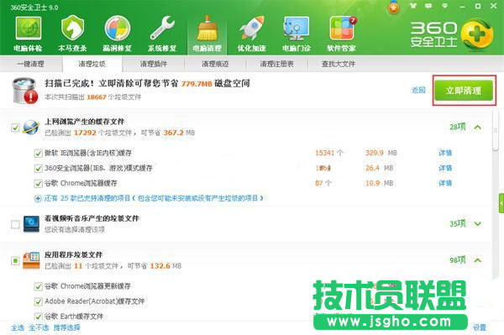Switch to the 清理注册表 tab

(276, 64)
